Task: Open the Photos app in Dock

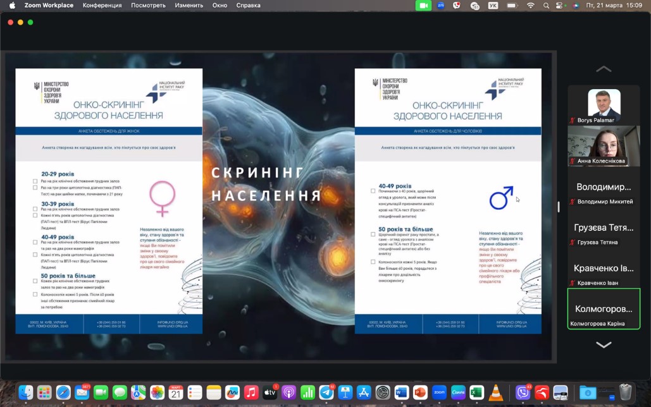Action: pos(157,392)
